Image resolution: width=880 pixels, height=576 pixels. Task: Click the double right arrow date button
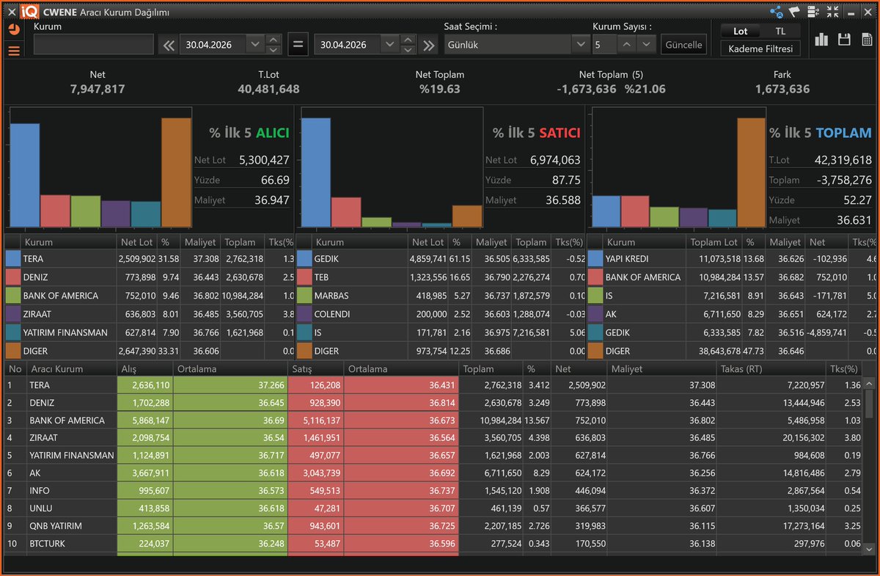click(429, 45)
